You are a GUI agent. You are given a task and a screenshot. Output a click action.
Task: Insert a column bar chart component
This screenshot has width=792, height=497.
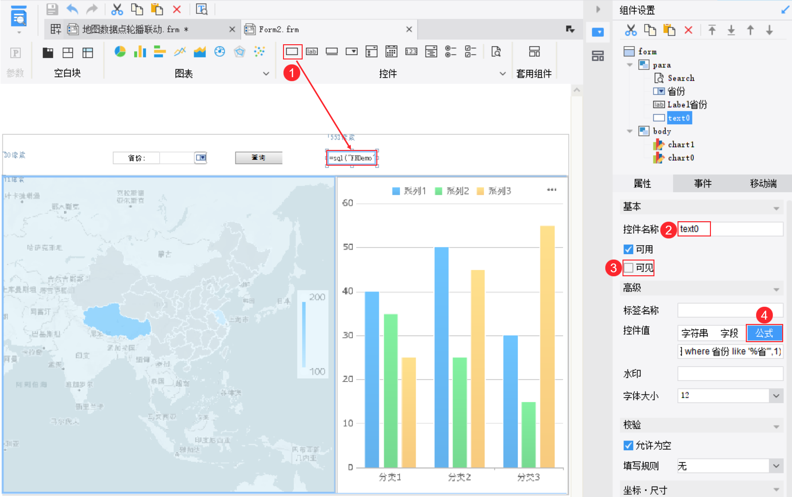pyautogui.click(x=140, y=52)
